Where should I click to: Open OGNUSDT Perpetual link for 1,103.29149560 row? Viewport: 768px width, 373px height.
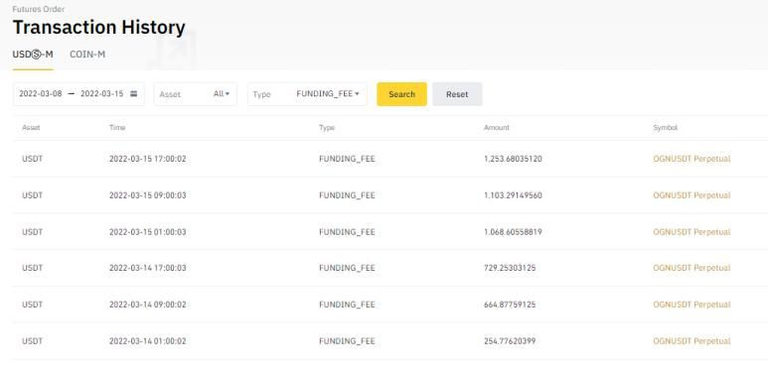[x=691, y=195]
